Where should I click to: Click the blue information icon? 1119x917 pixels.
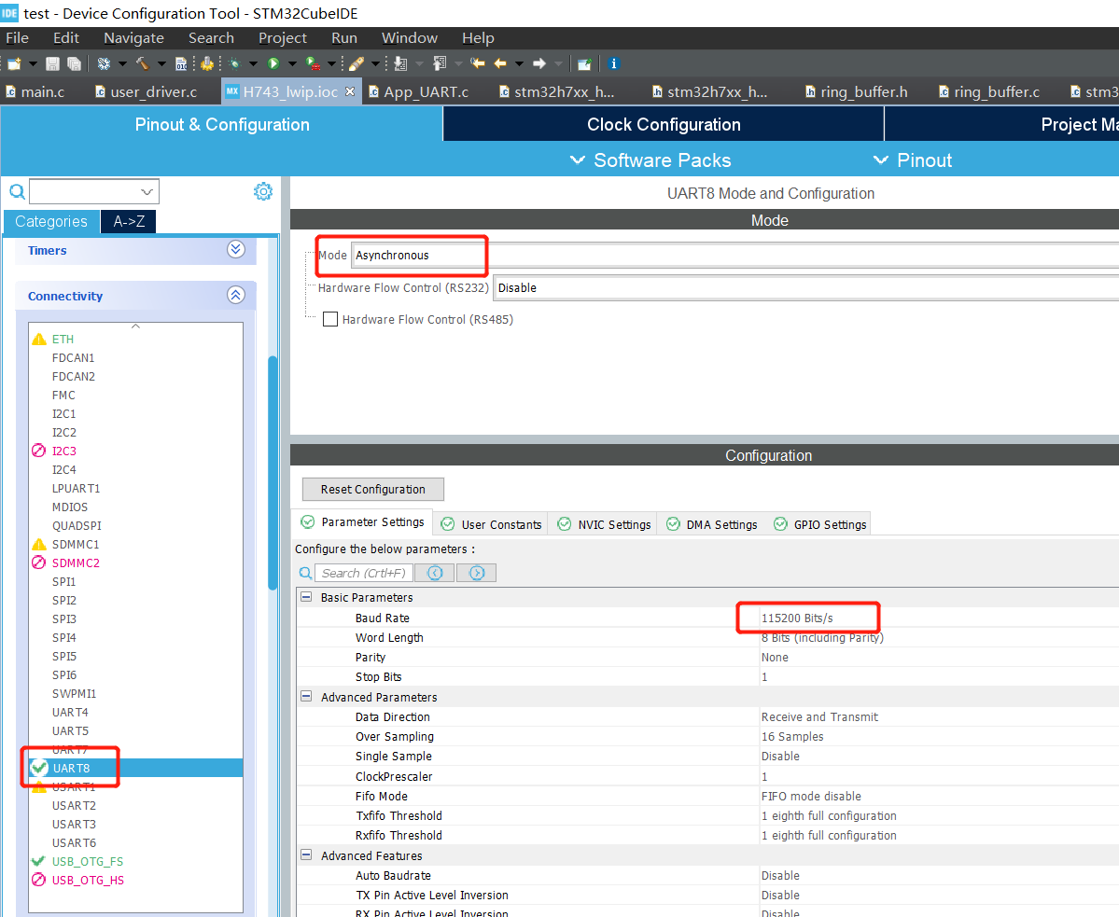click(614, 64)
